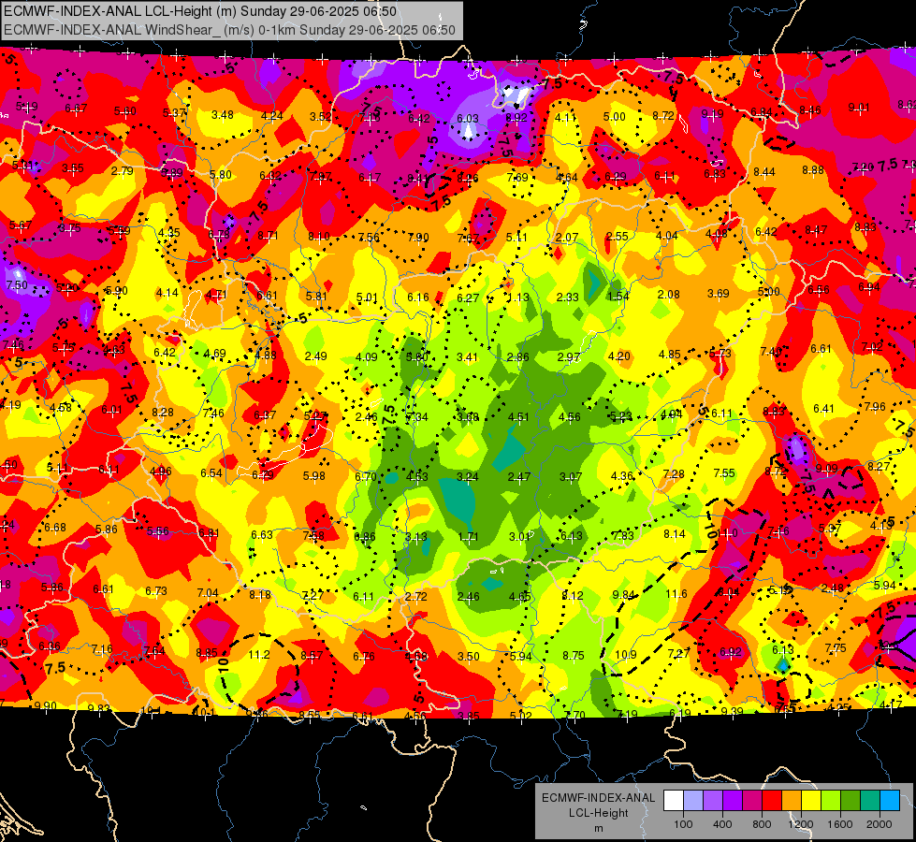
Task: Click wind shear value 2.07
Action: [567, 238]
